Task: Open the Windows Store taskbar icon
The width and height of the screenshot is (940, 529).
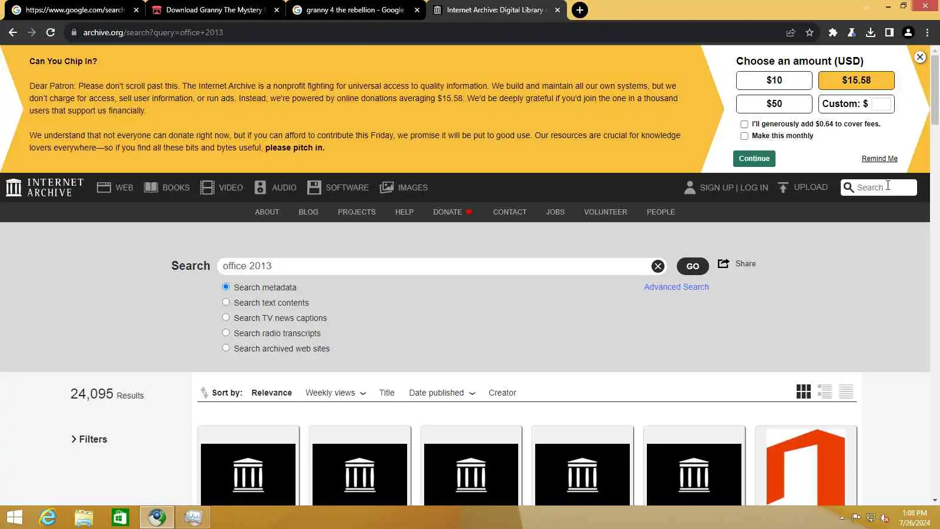Action: (120, 517)
